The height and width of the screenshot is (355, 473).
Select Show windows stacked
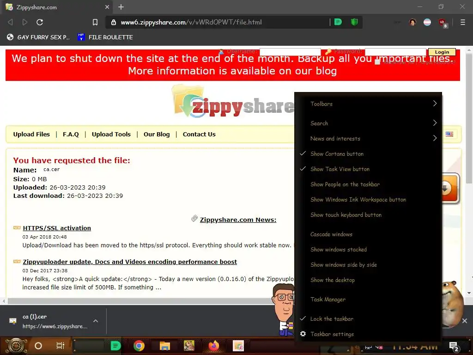pyautogui.click(x=368, y=250)
